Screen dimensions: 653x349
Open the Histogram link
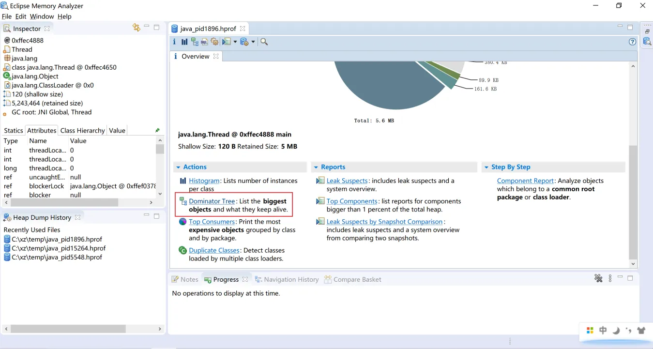204,181
